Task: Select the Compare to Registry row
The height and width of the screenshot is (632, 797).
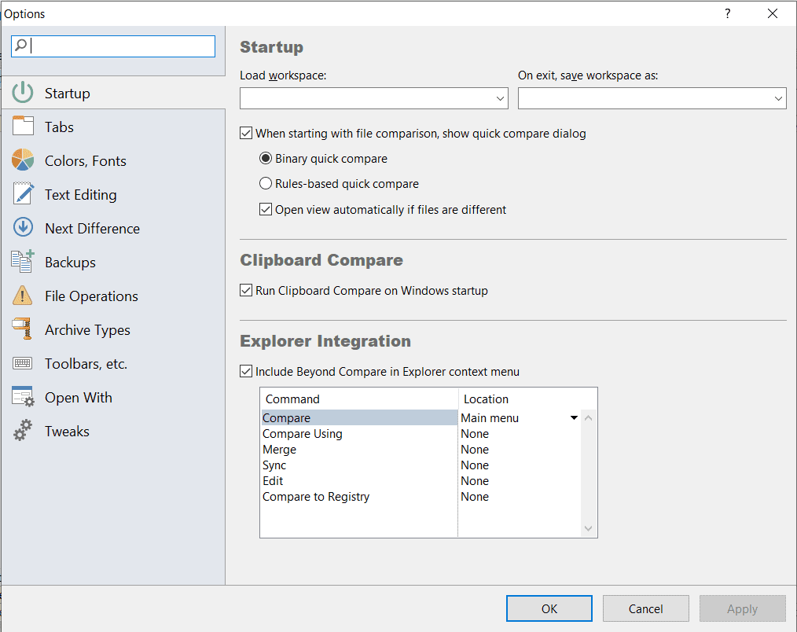Action: point(359,496)
